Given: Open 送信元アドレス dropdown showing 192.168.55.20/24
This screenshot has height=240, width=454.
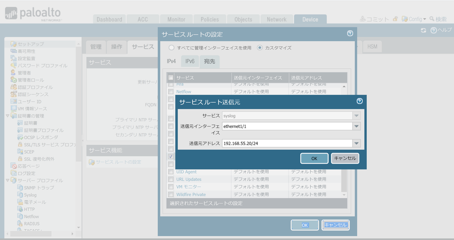Looking at the screenshot, I should point(356,144).
